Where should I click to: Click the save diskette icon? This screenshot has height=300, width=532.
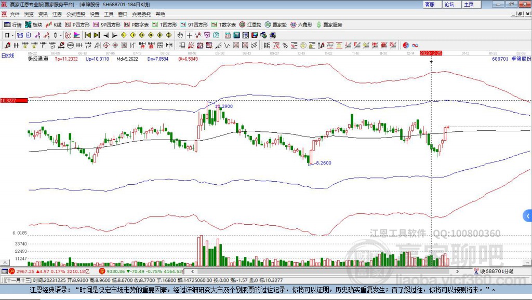click(255, 35)
